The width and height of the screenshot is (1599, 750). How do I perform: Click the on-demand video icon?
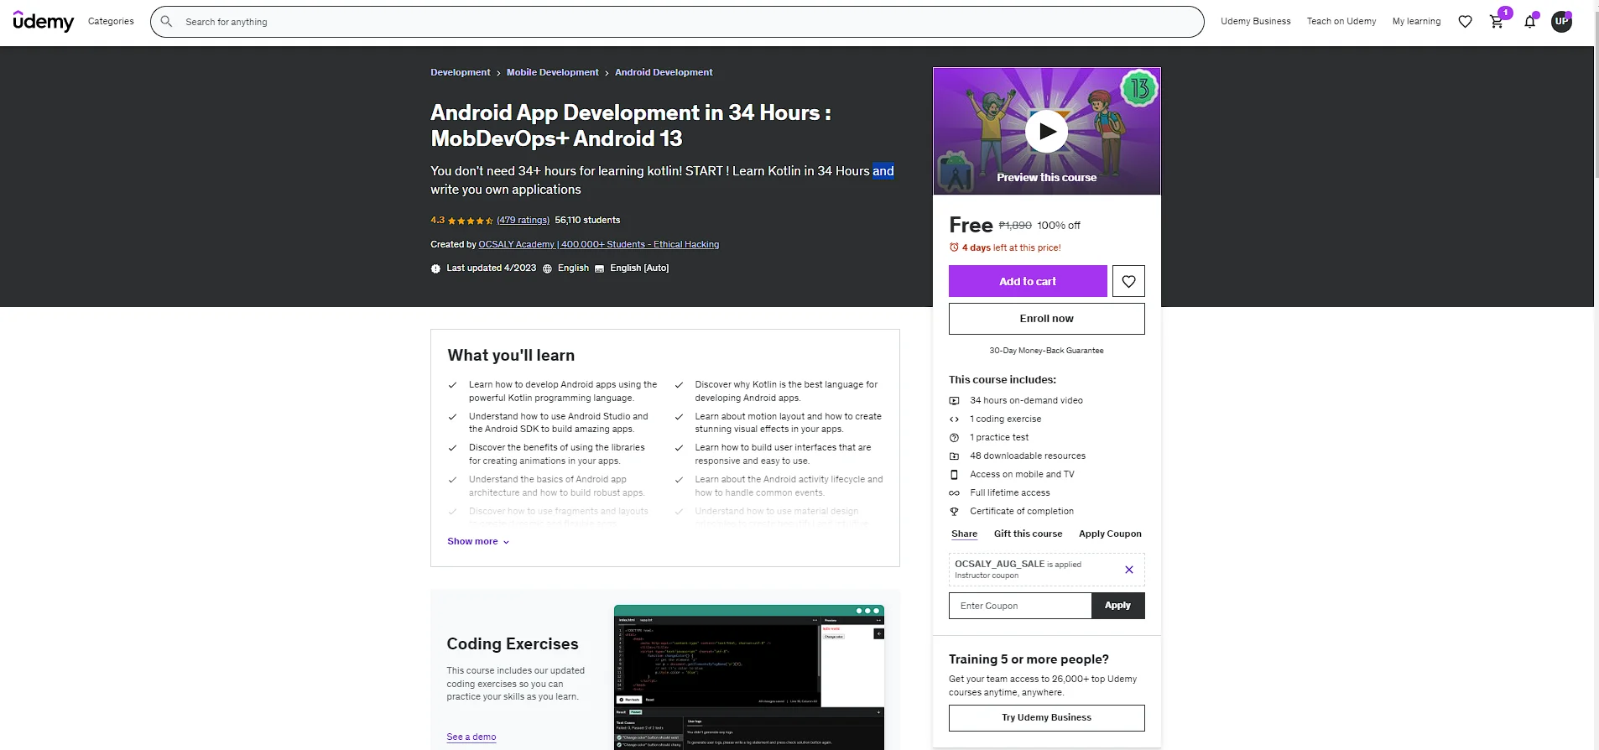click(x=954, y=401)
